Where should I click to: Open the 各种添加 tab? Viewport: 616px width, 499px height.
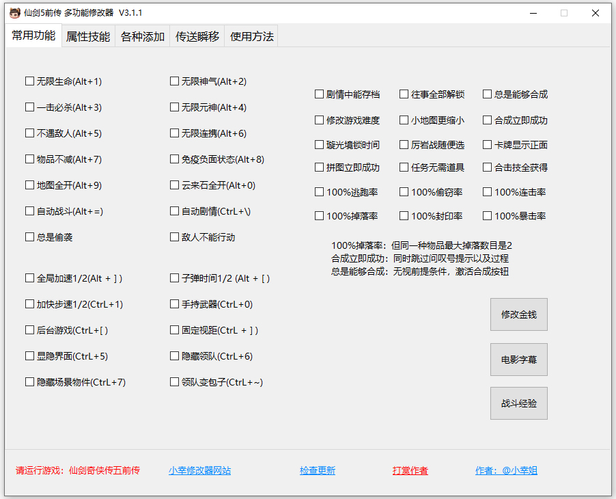point(142,36)
